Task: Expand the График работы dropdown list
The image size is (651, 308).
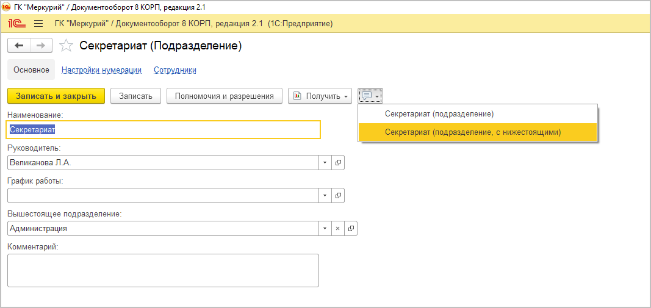Action: click(325, 195)
